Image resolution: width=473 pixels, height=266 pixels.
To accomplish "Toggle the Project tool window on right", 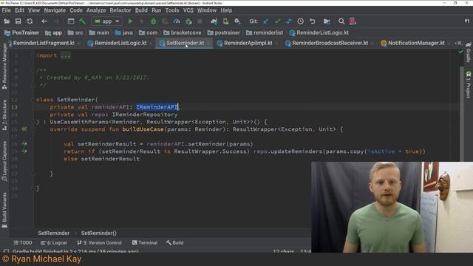I will [x=468, y=85].
